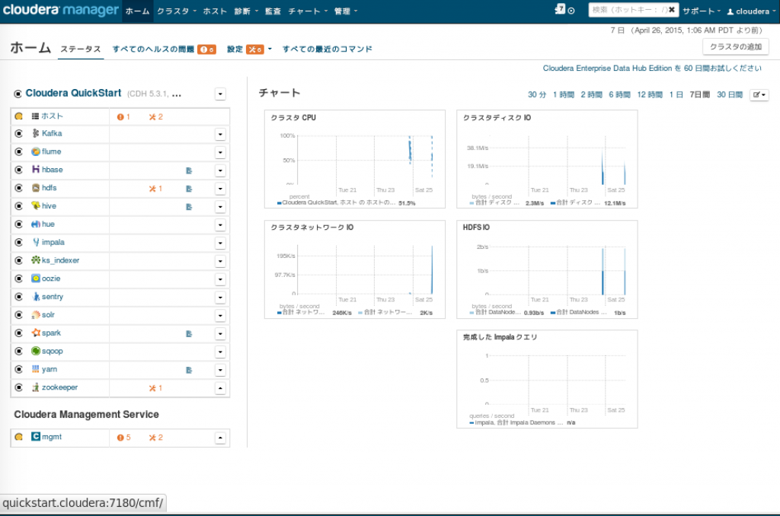The height and width of the screenshot is (516, 780).
Task: Click the health status icon beside Kafka
Action: (x=19, y=133)
